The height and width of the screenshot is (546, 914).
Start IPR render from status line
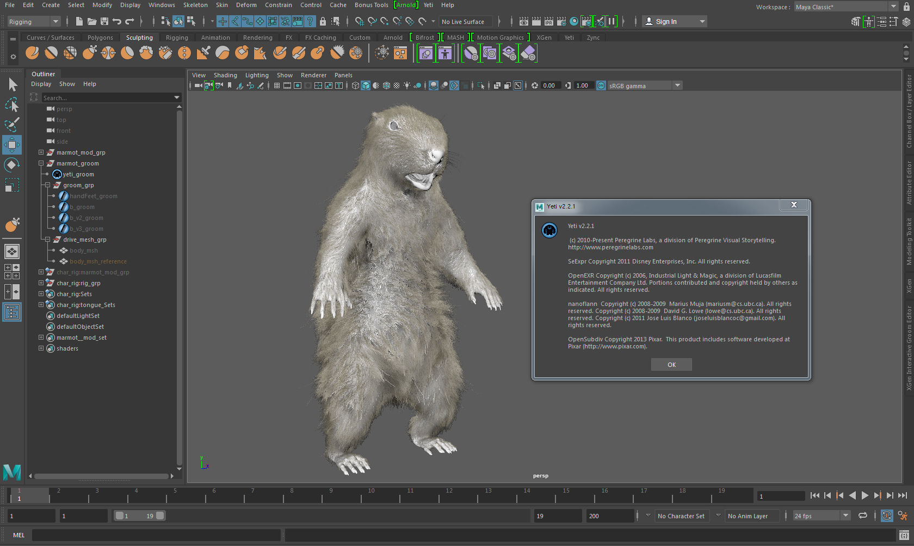pos(549,21)
